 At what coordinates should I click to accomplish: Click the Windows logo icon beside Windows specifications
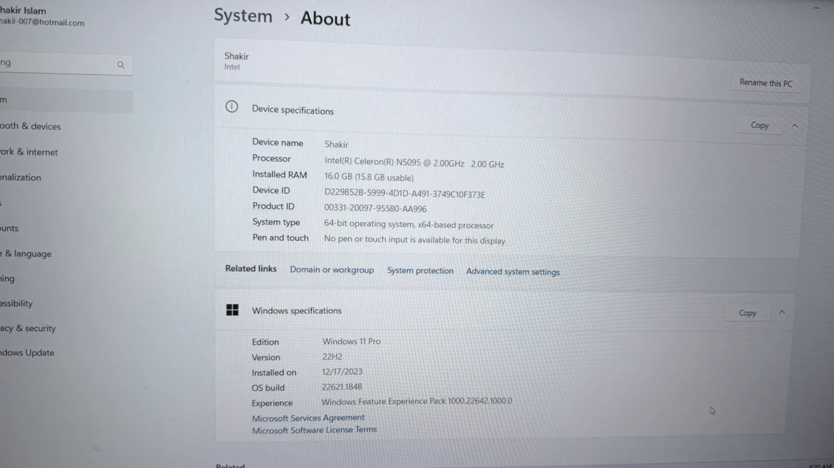[233, 310]
